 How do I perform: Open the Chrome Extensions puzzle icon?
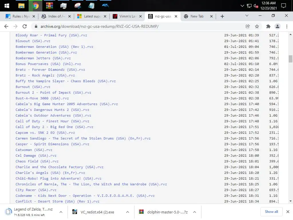click(x=268, y=26)
